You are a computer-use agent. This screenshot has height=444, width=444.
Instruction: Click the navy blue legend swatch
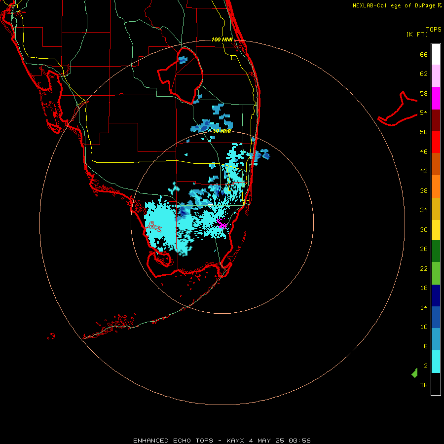[x=436, y=296]
